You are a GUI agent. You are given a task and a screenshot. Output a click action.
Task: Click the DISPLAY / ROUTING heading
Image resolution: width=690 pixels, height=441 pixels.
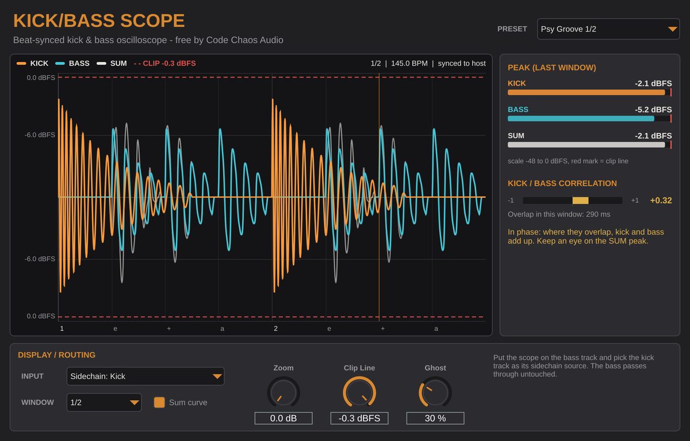[x=57, y=355]
